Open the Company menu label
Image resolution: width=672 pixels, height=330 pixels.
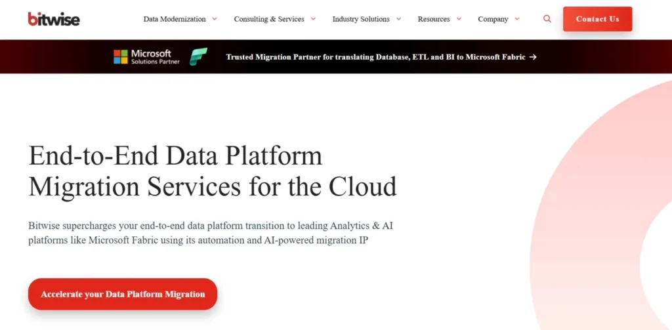[493, 19]
